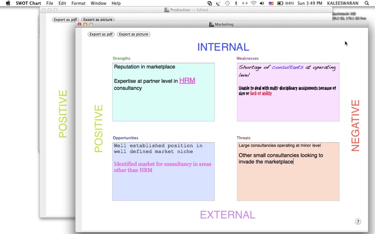The height and width of the screenshot is (234, 375).
Task: Click the blue word 'consultants' in Weaknesses
Action: [x=287, y=67]
